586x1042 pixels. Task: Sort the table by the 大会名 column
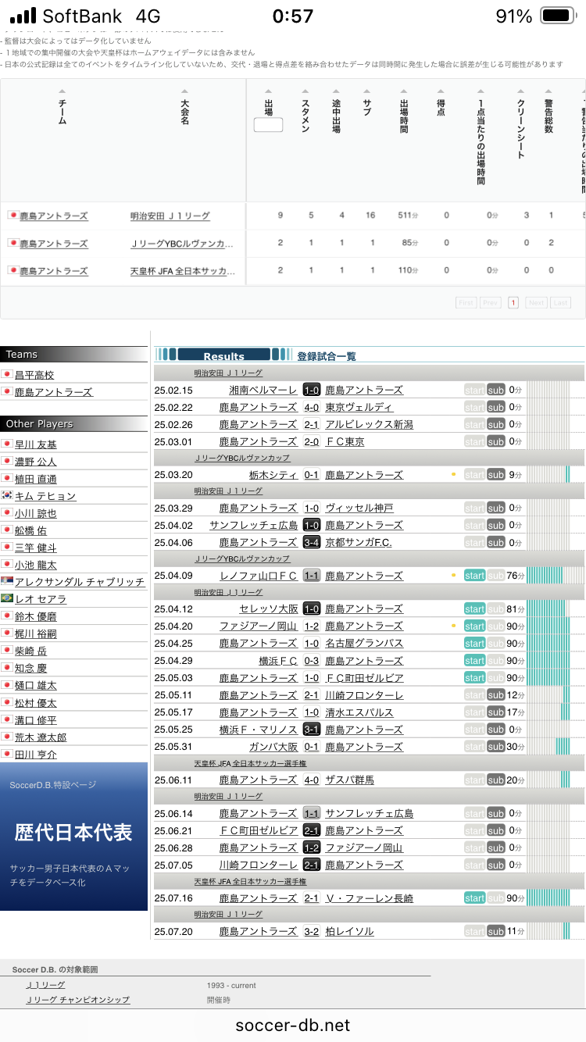184,108
